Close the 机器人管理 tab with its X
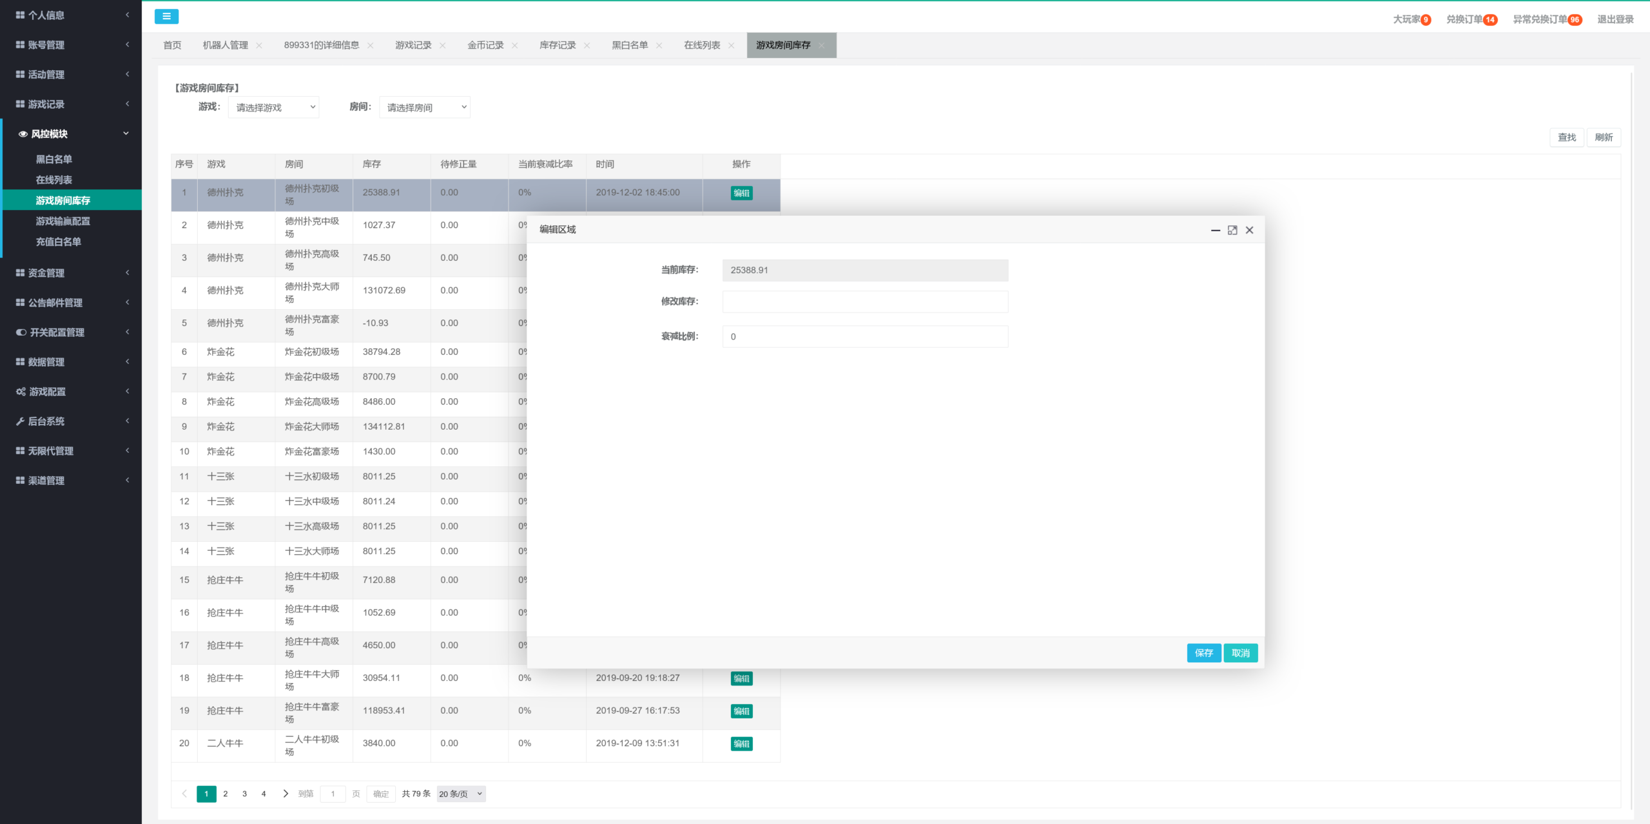 [259, 45]
